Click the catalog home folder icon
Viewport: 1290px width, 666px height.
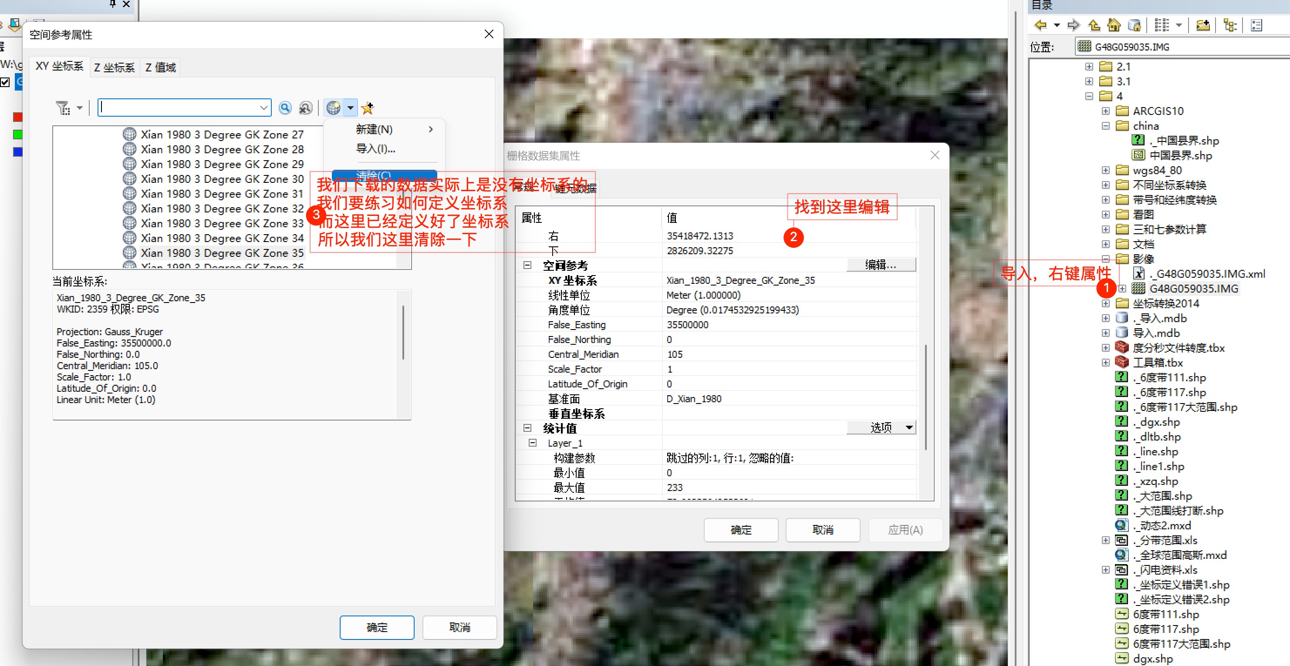click(x=1114, y=25)
